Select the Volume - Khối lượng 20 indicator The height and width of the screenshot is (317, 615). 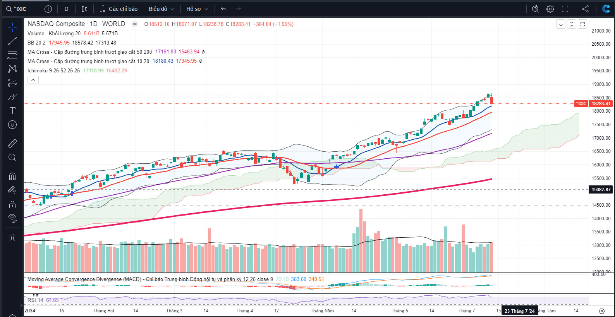coord(54,33)
